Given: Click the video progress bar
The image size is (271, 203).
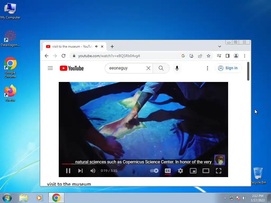Looking at the screenshot, I should pyautogui.click(x=143, y=164).
